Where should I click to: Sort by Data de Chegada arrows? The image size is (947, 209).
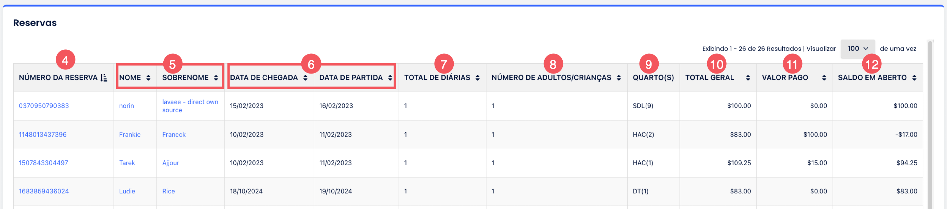pos(305,78)
